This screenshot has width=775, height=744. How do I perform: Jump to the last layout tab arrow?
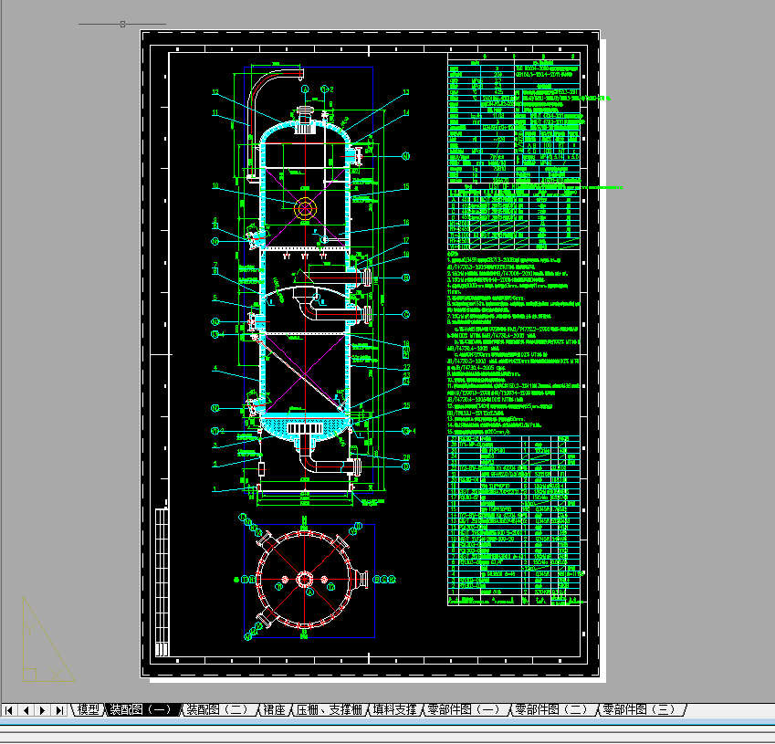click(58, 710)
